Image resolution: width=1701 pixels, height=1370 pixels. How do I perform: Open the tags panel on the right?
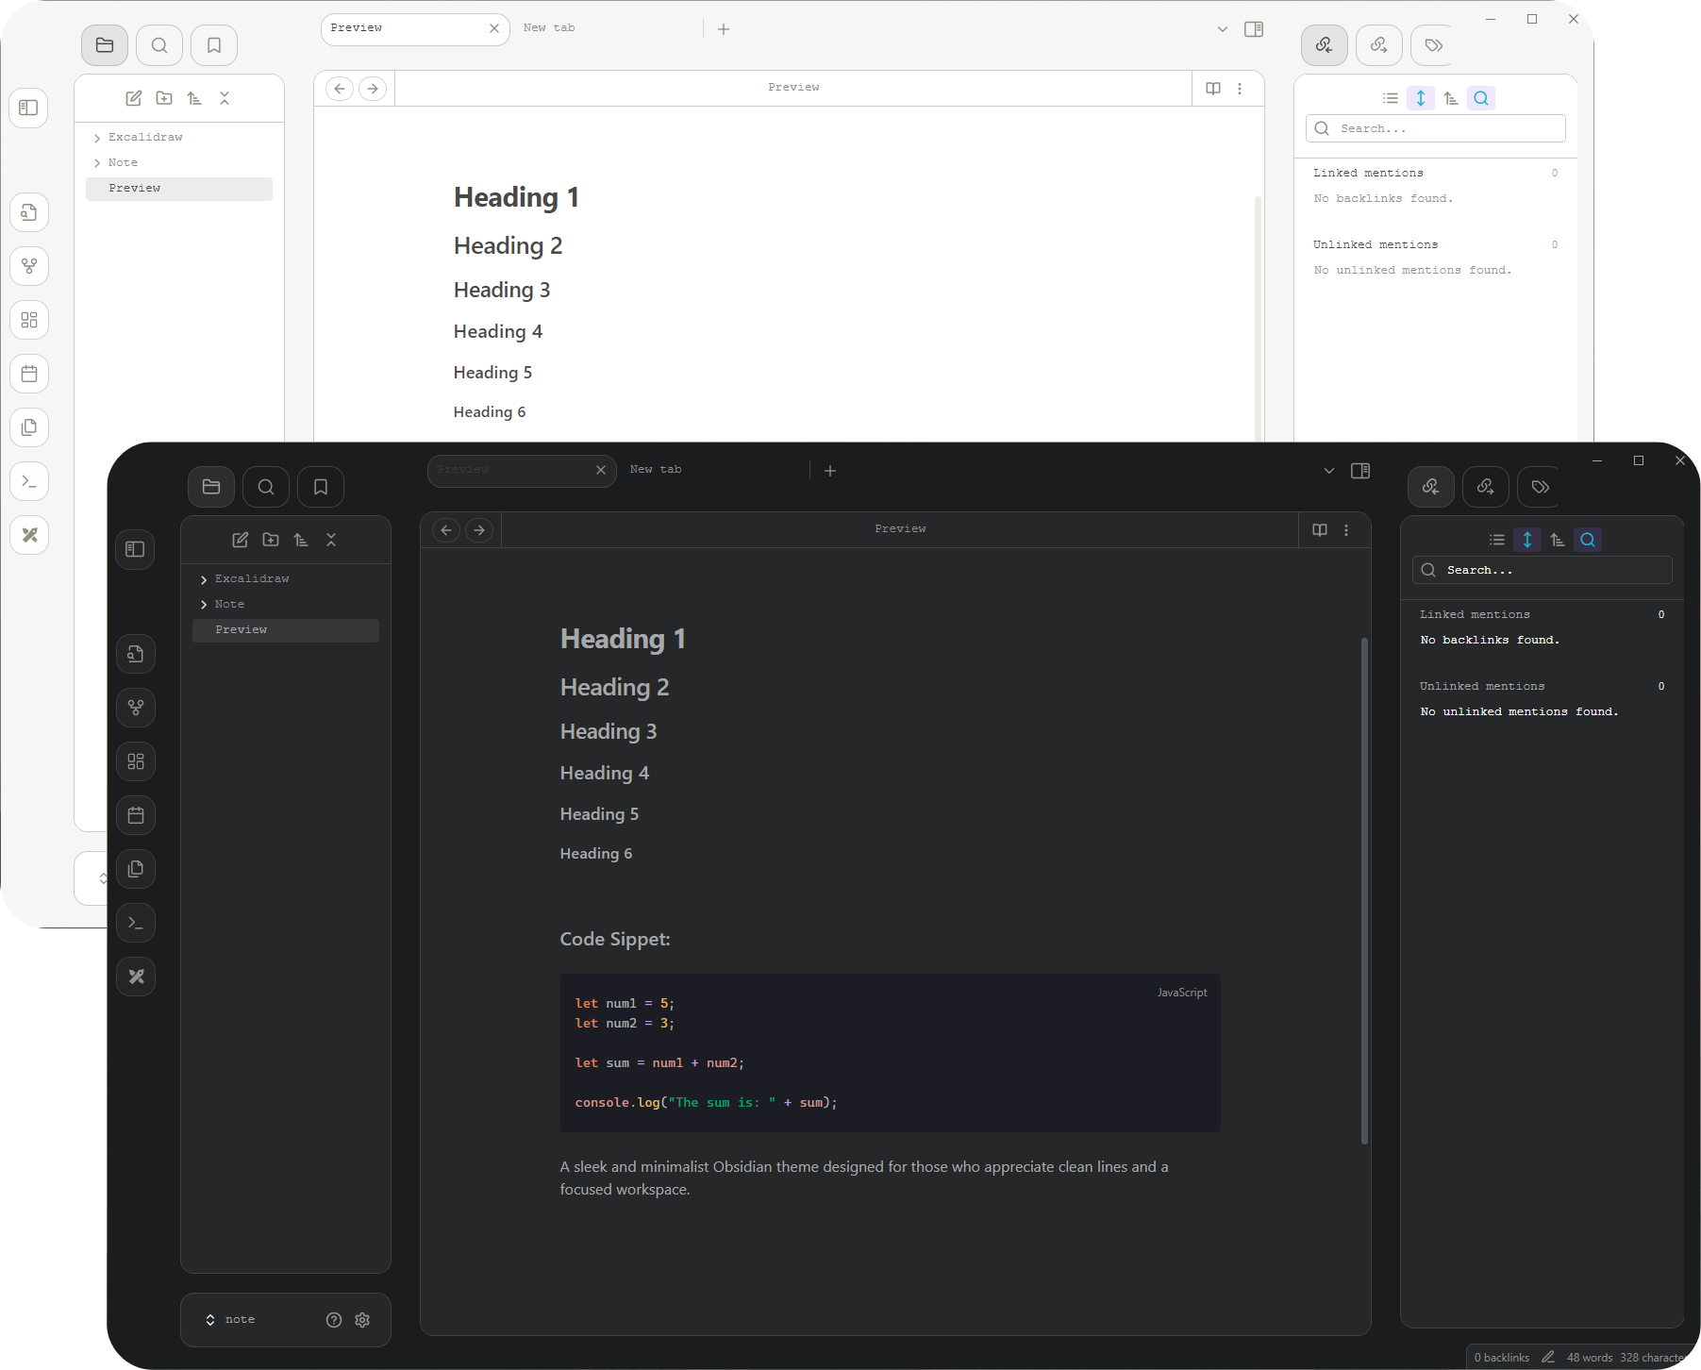click(1539, 487)
